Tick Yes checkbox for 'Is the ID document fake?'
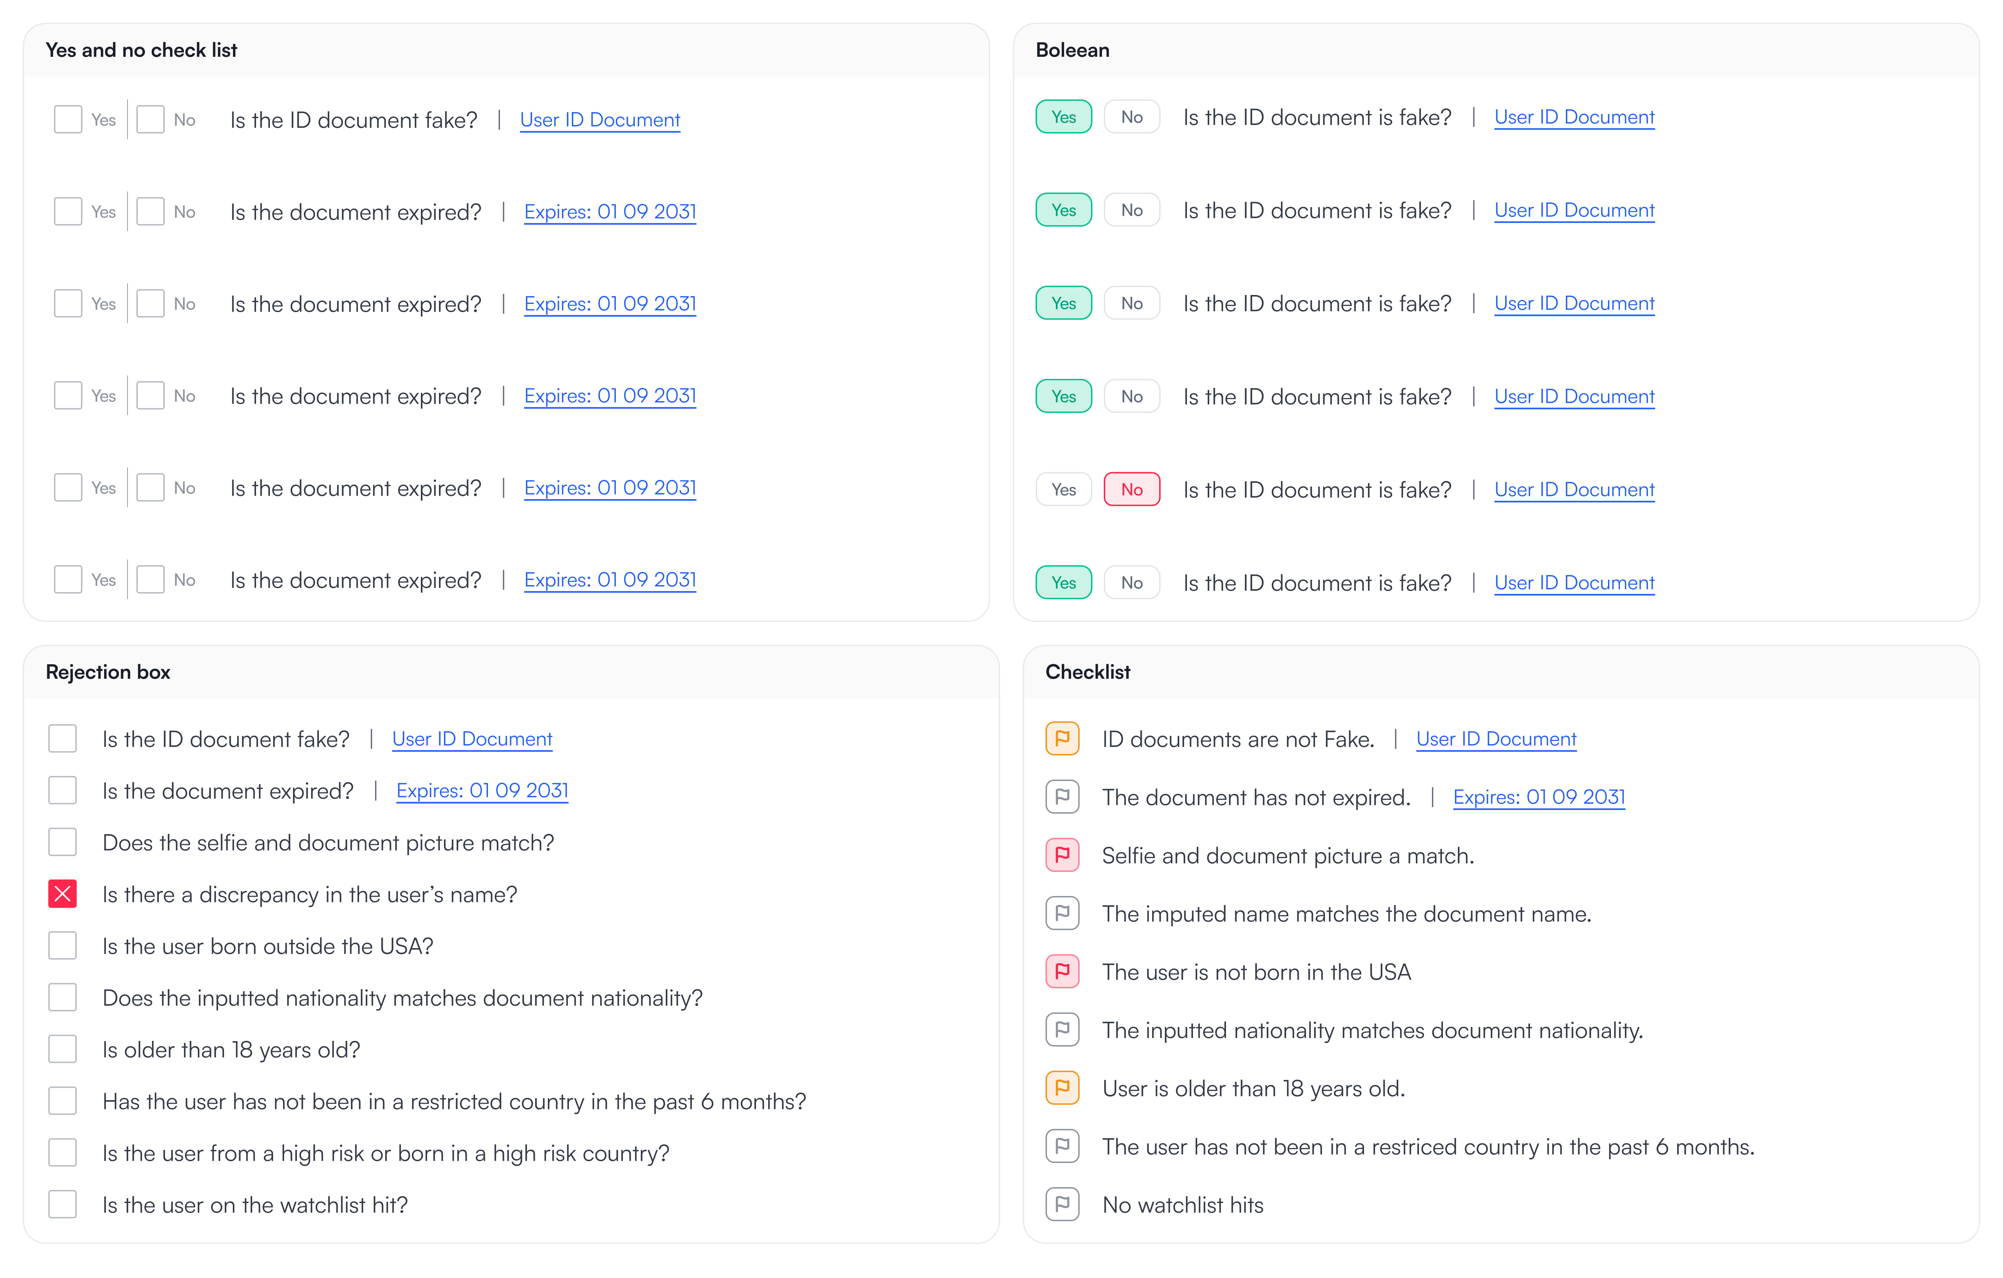Screen dimensions: 2003x1278 [68, 119]
